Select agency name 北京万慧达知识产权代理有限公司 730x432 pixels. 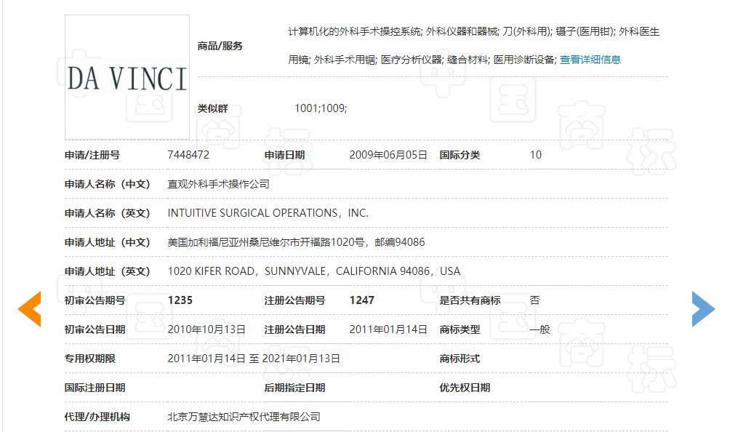coord(244,417)
